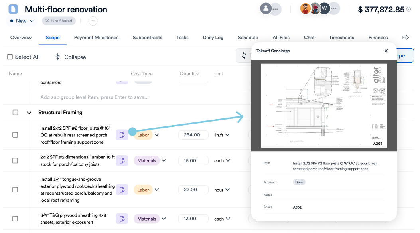Open the Timesheets tab
This screenshot has width=420, height=233.
341,38
